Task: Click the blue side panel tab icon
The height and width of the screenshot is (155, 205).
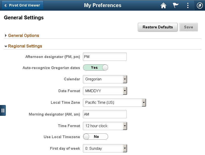Action: click(3, 110)
